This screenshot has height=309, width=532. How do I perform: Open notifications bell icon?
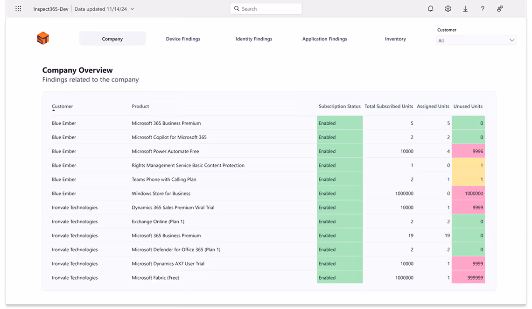coord(431,9)
